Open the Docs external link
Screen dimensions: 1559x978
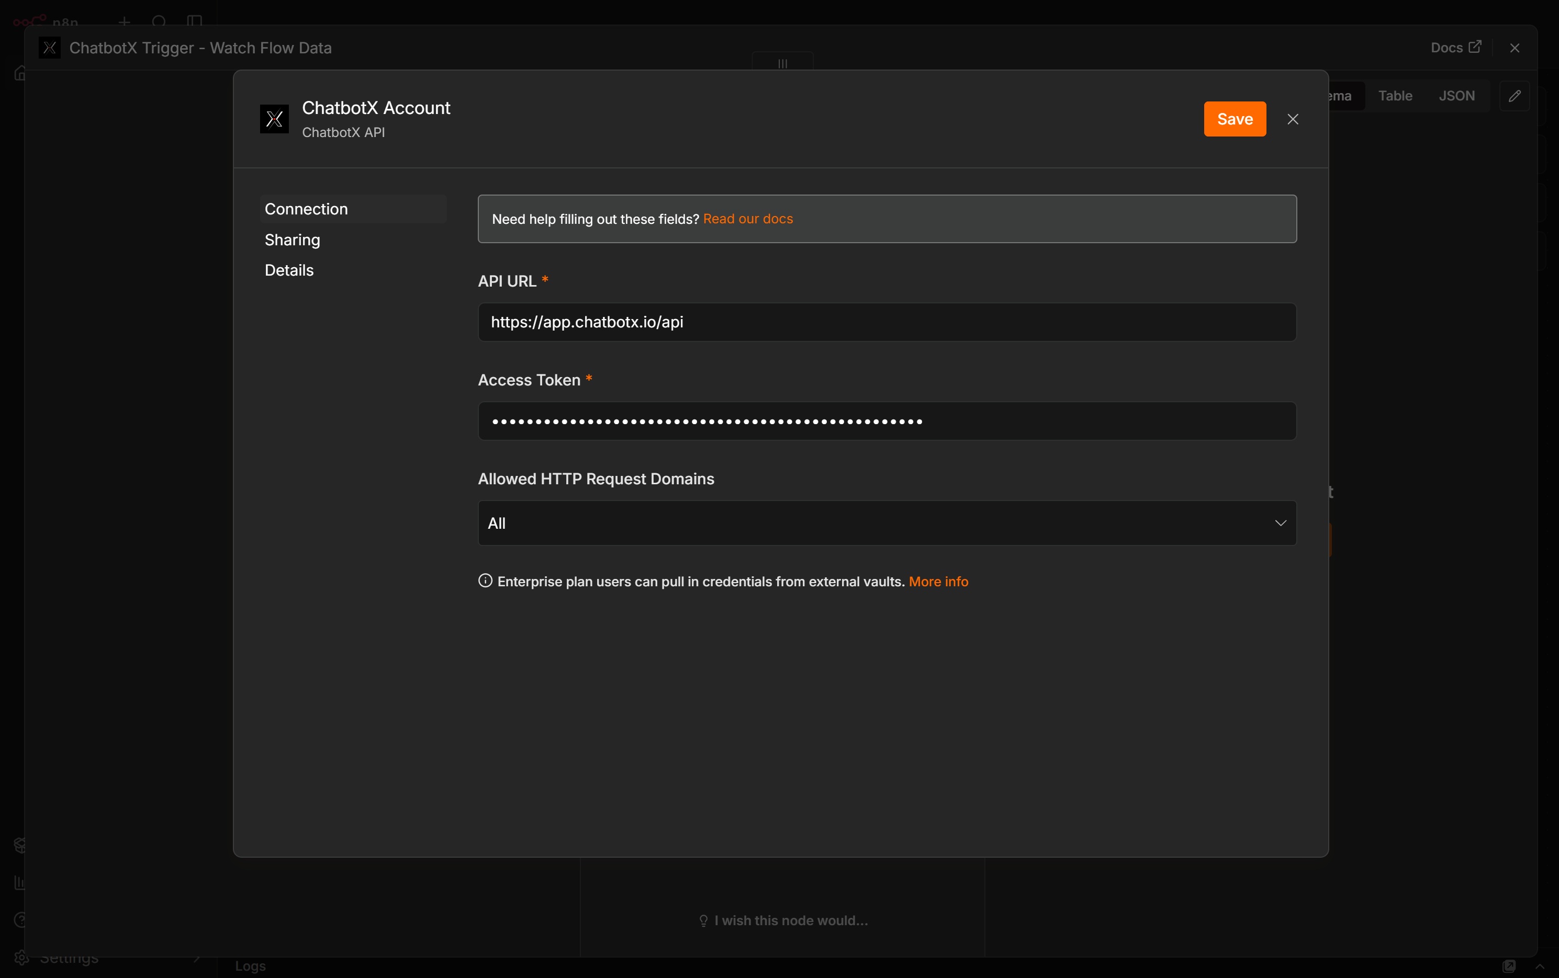(1455, 48)
